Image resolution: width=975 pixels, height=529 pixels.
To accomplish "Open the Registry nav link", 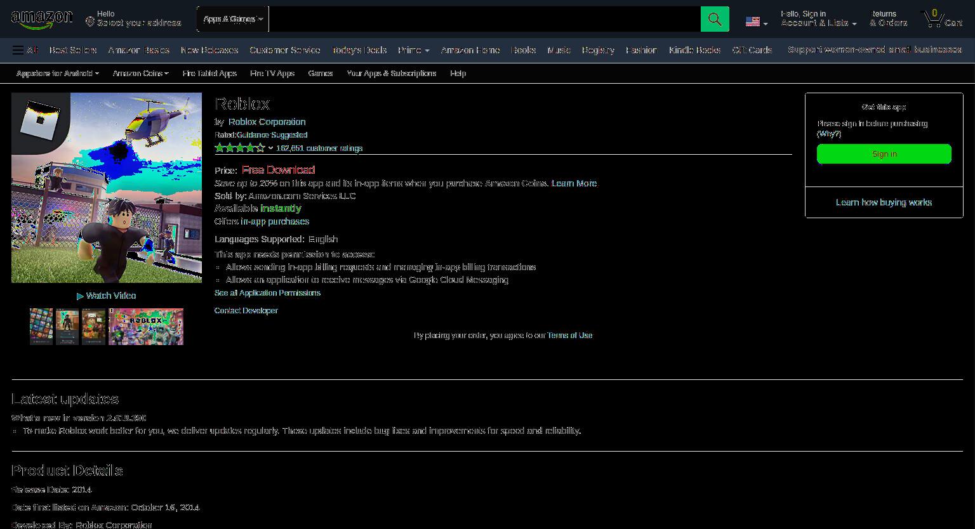I will (x=598, y=50).
